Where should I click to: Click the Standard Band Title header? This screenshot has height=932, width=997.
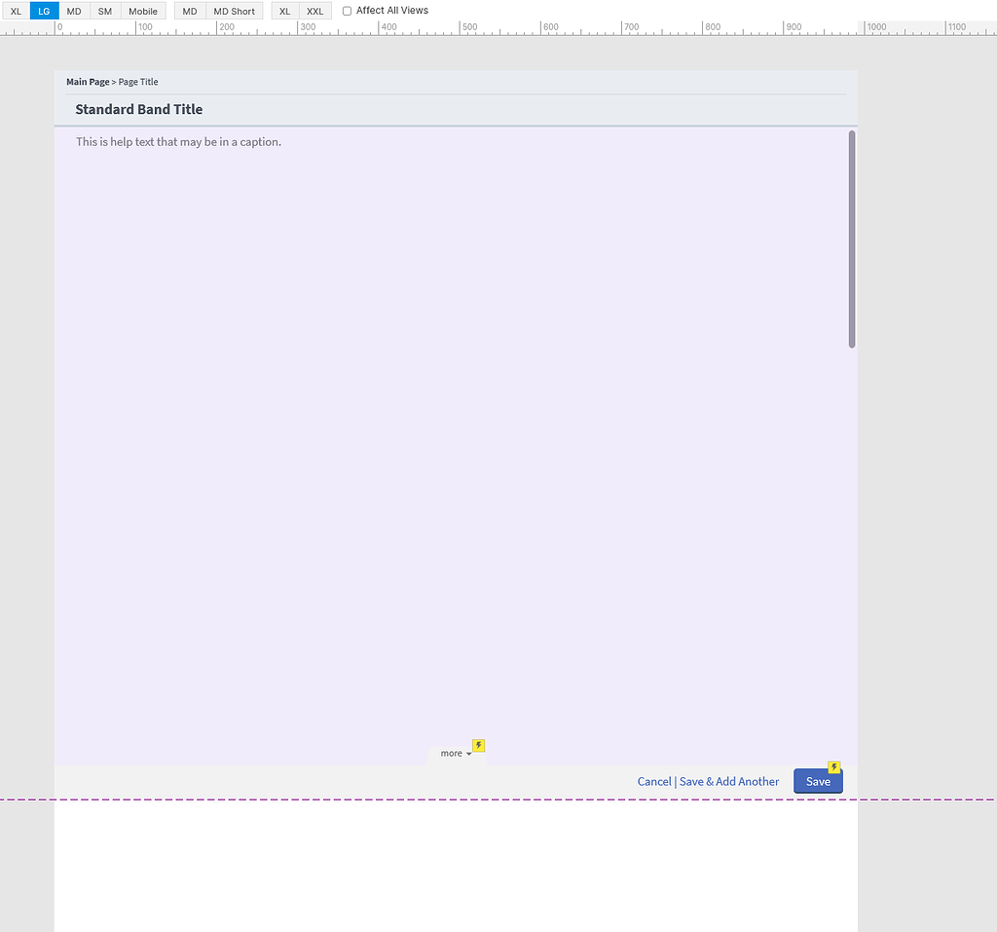tap(138, 109)
